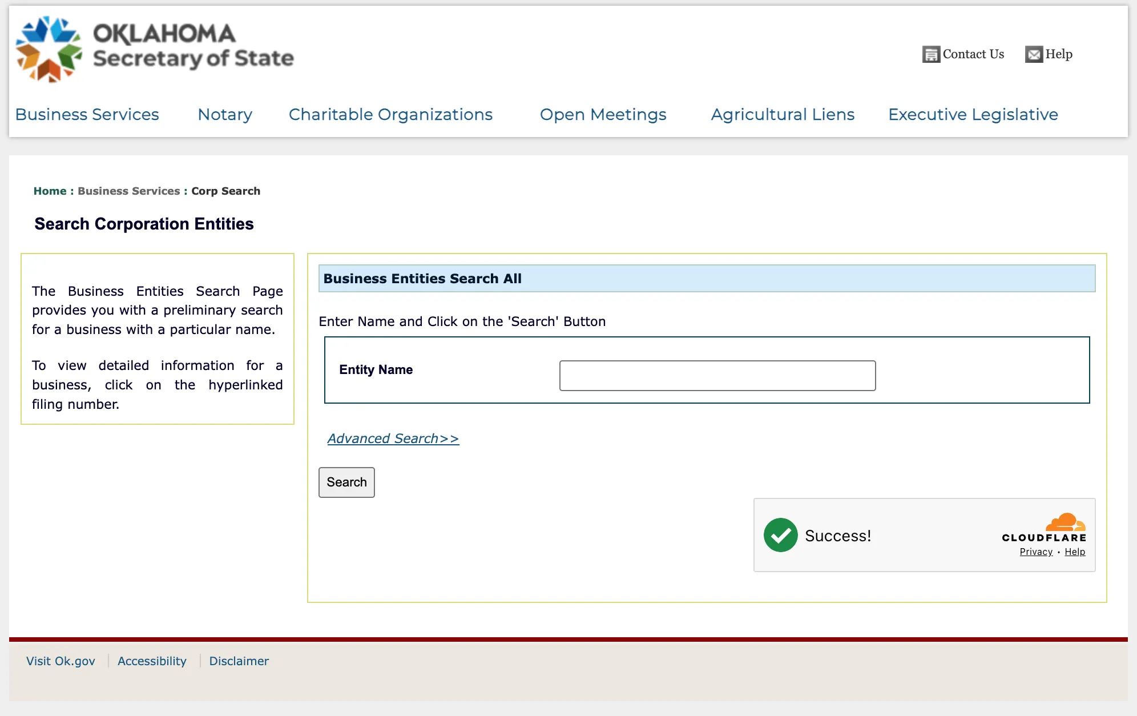Open the Advanced Search link
The height and width of the screenshot is (716, 1137).
click(x=393, y=439)
